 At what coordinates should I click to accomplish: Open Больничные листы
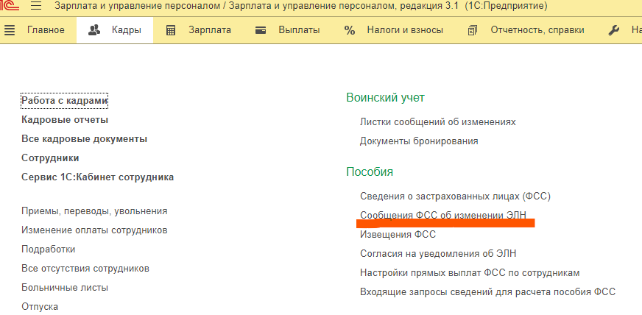tap(65, 287)
